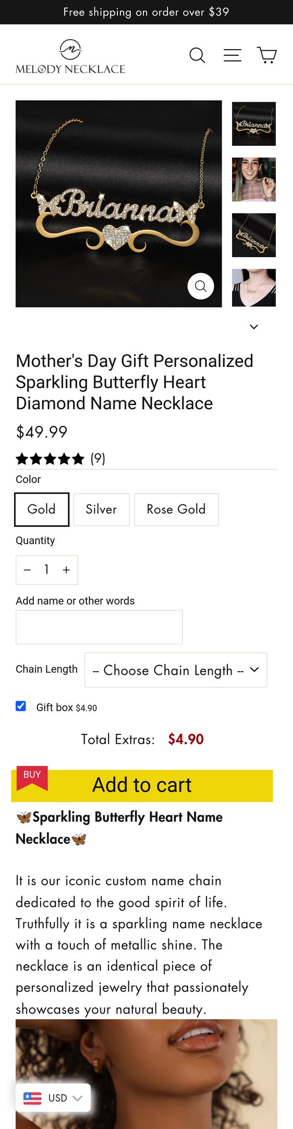
Task: View the smiling woman wearing necklace thumbnail
Action: [x=254, y=179]
